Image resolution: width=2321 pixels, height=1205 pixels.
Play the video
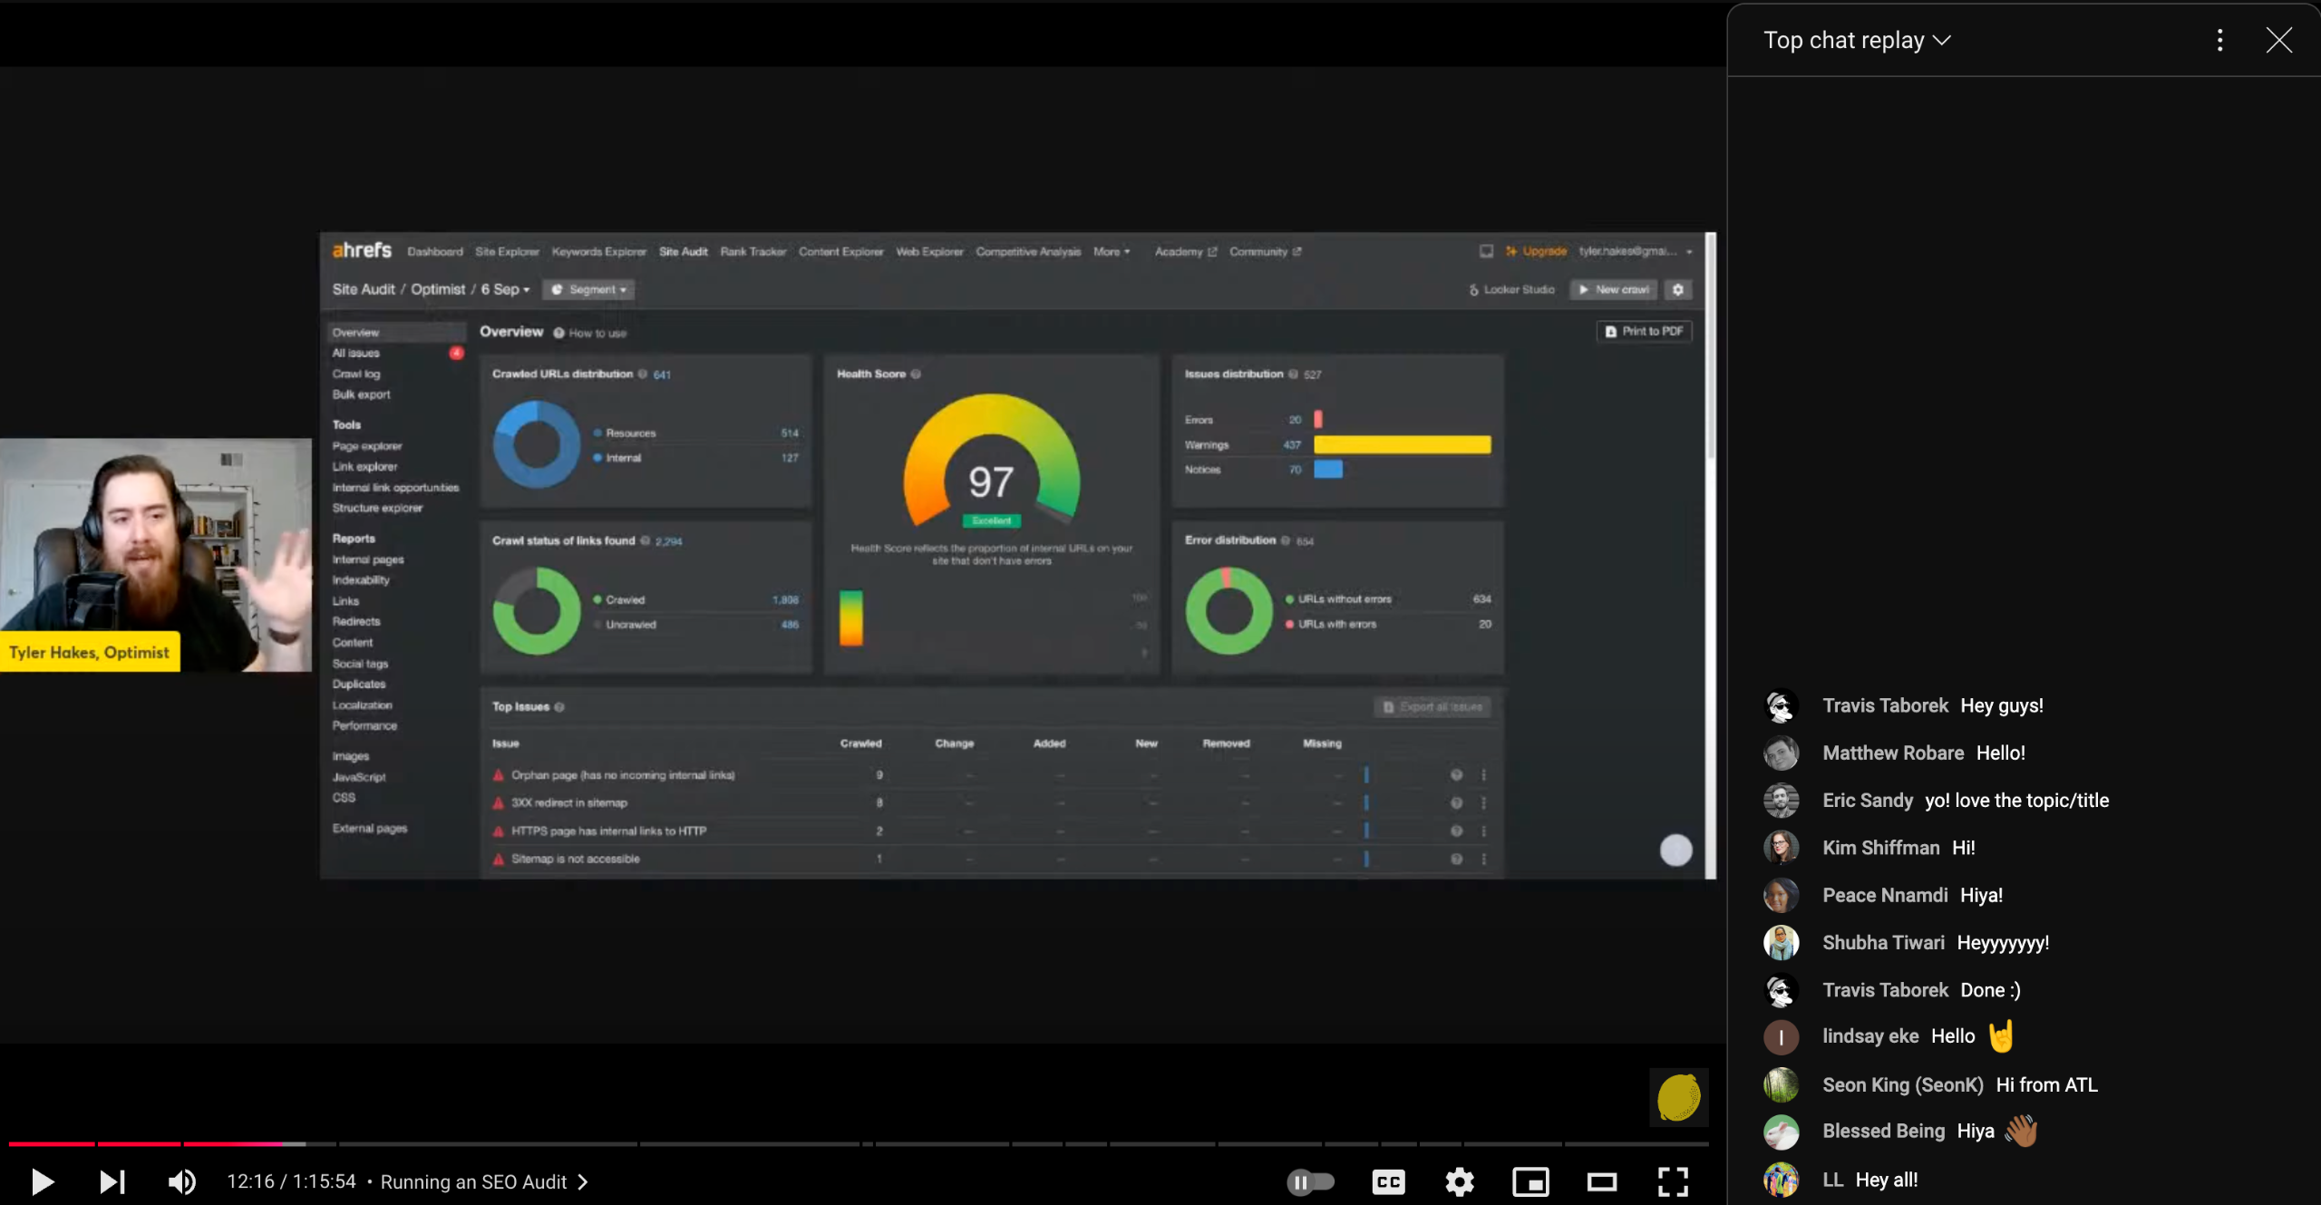click(42, 1181)
